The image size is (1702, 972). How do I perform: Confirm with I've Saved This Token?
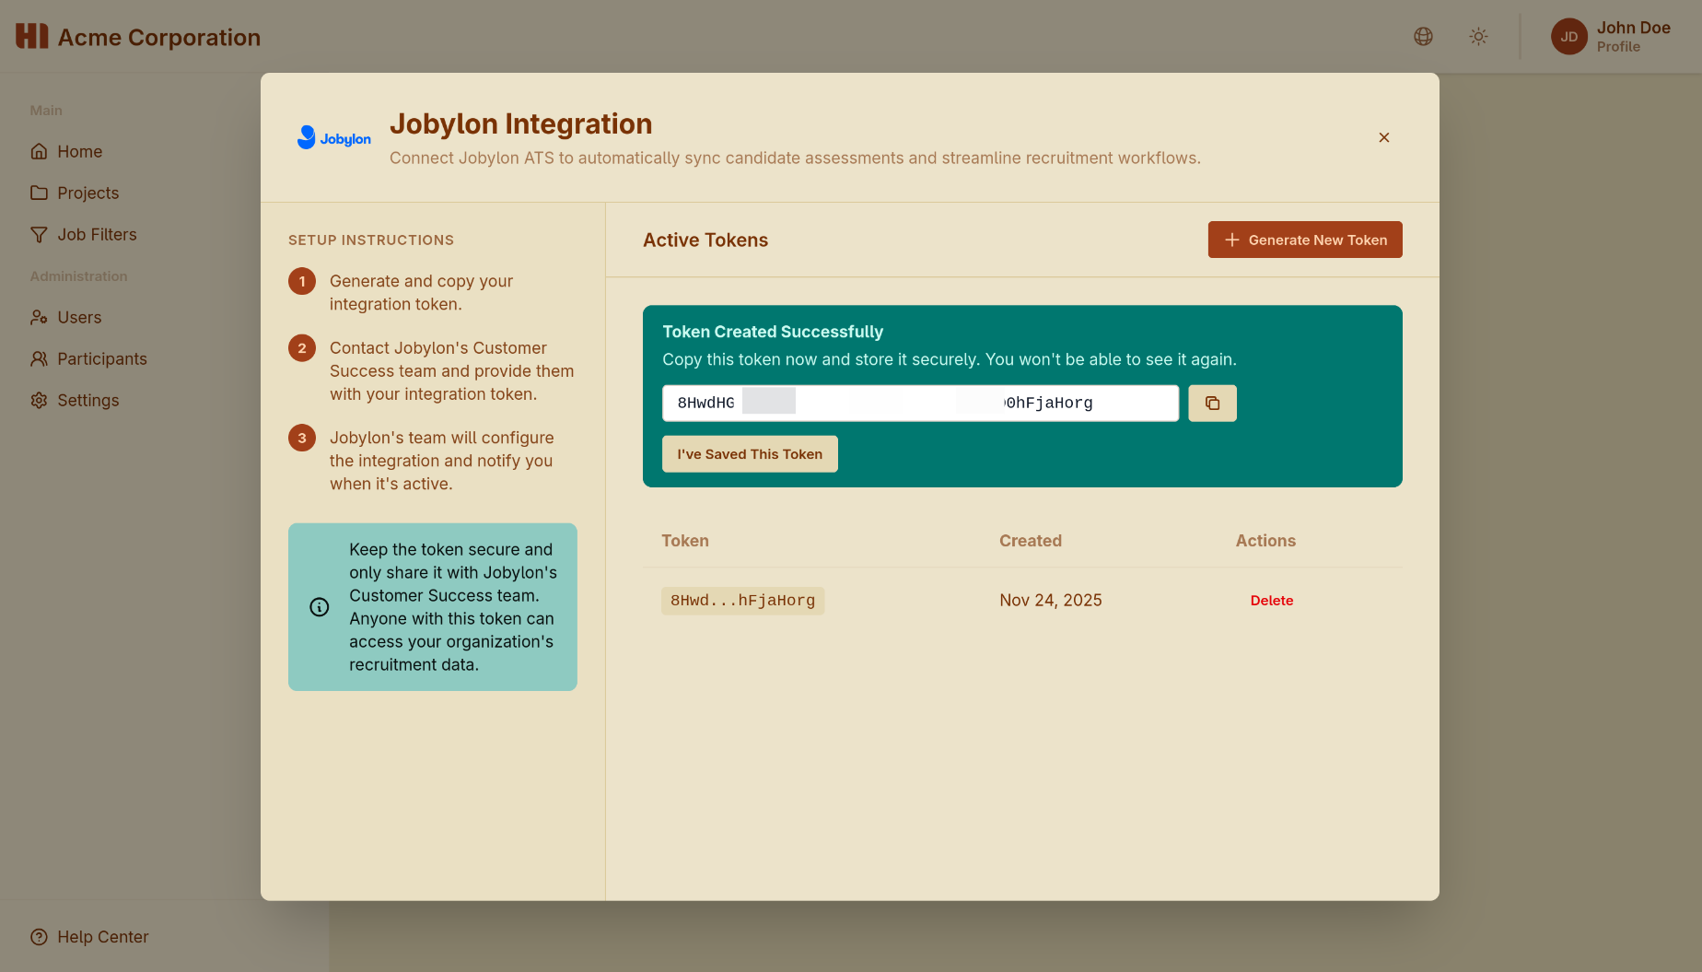click(x=750, y=454)
